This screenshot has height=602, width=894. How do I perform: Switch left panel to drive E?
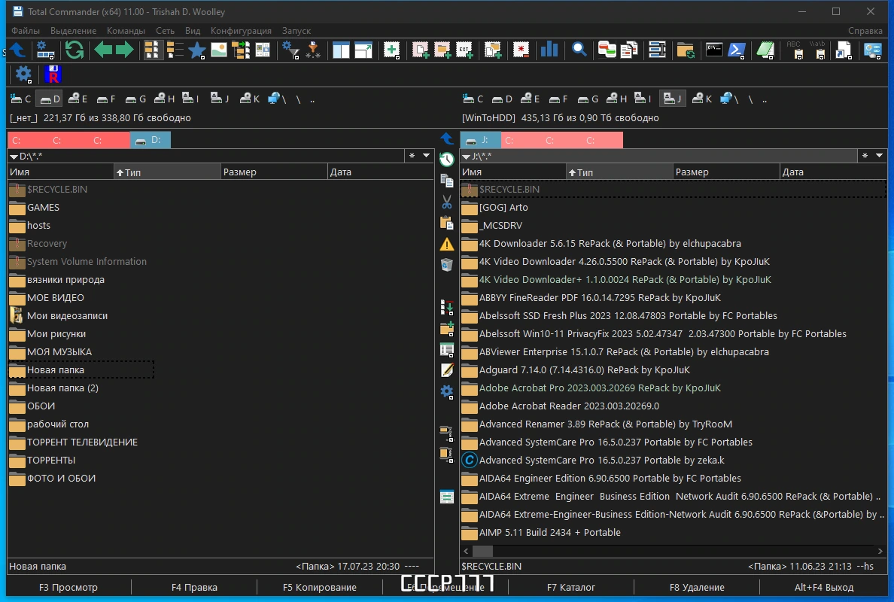78,99
